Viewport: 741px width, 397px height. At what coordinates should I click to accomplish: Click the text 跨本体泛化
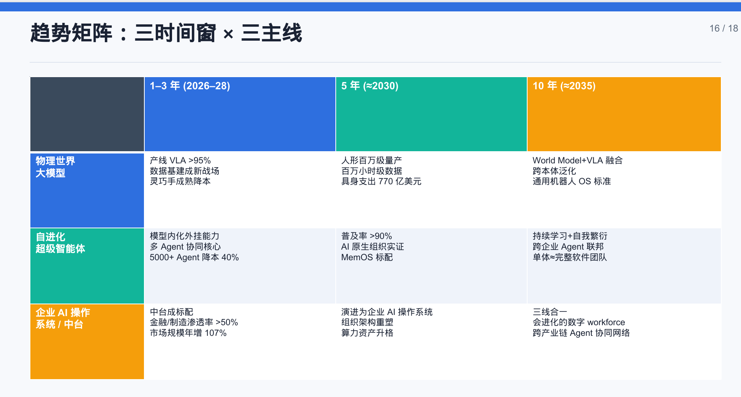click(x=554, y=171)
